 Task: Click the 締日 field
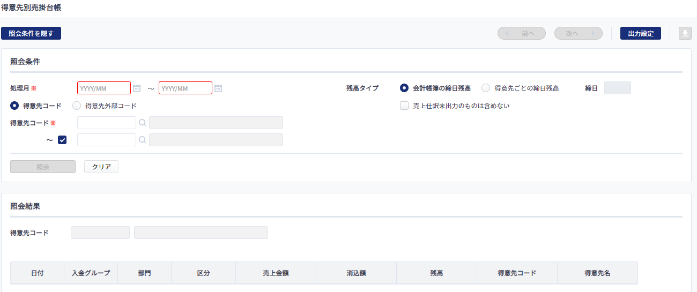tap(618, 88)
